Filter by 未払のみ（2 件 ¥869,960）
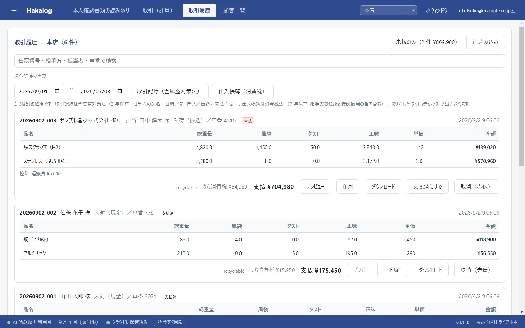 tap(428, 42)
